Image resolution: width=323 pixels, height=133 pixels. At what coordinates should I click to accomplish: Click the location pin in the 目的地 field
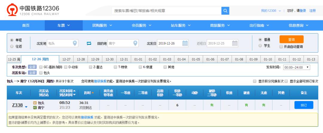click(135, 43)
